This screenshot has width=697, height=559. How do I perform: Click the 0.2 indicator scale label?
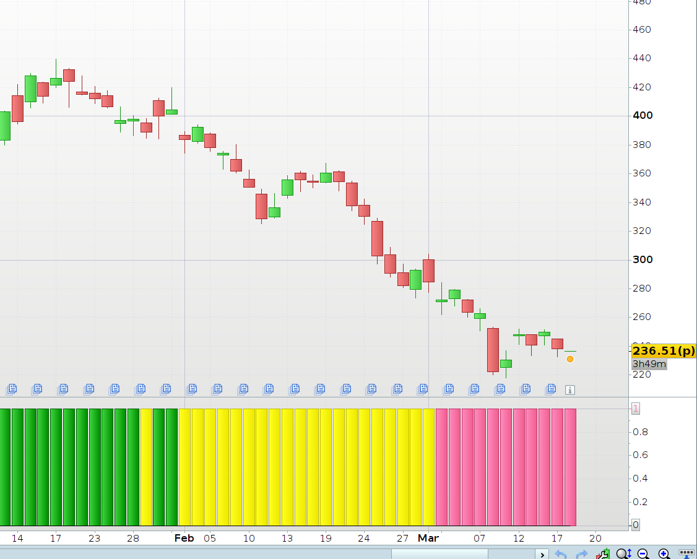[640, 501]
